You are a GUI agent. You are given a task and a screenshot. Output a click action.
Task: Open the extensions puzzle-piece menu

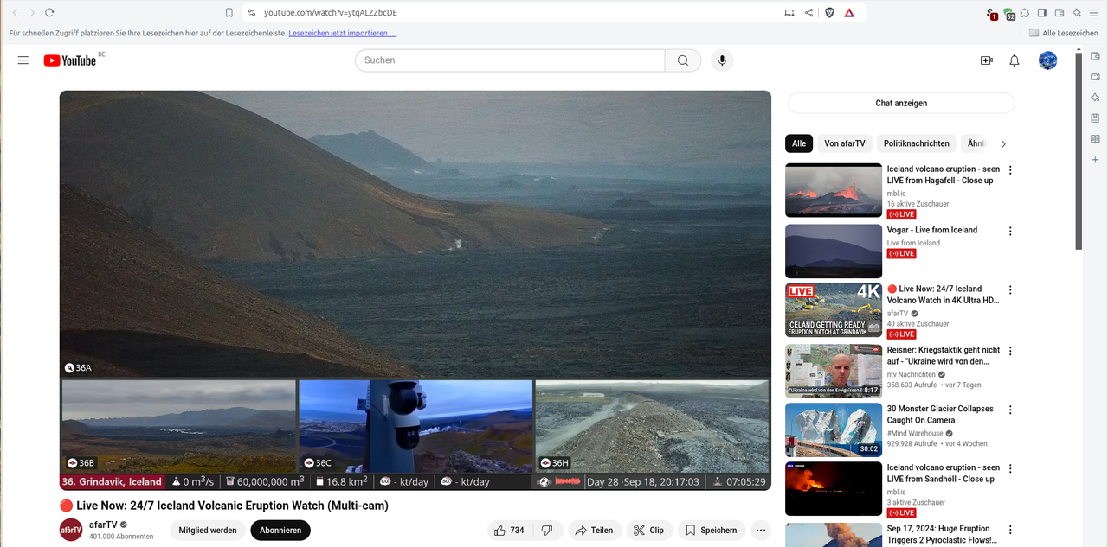1025,13
